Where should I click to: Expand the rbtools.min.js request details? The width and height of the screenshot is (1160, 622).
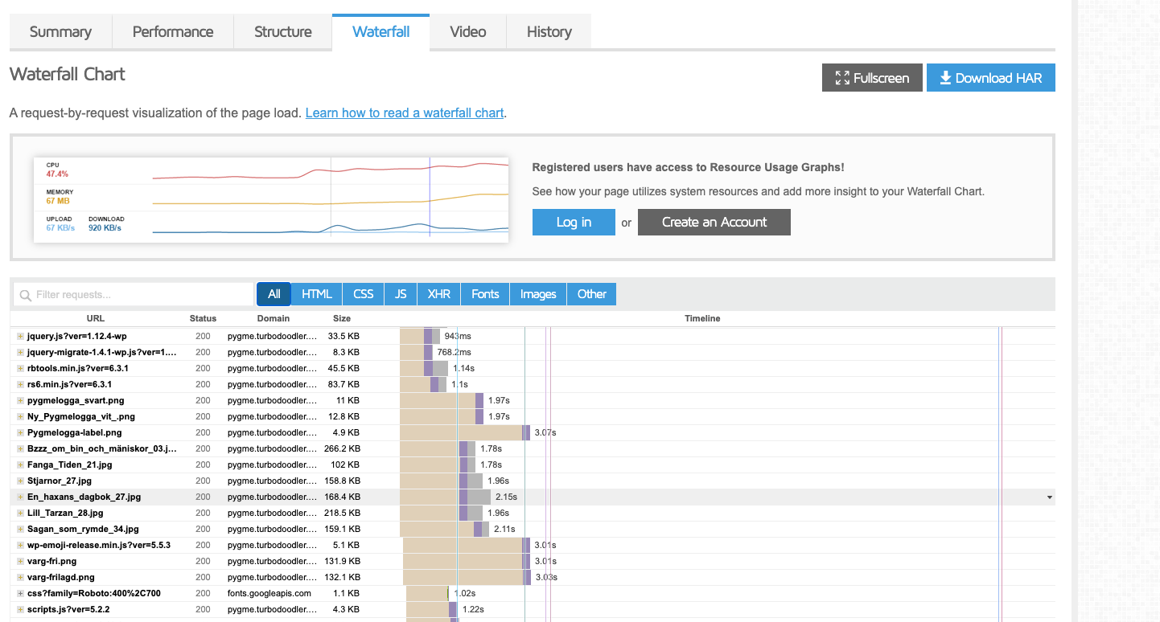click(20, 368)
